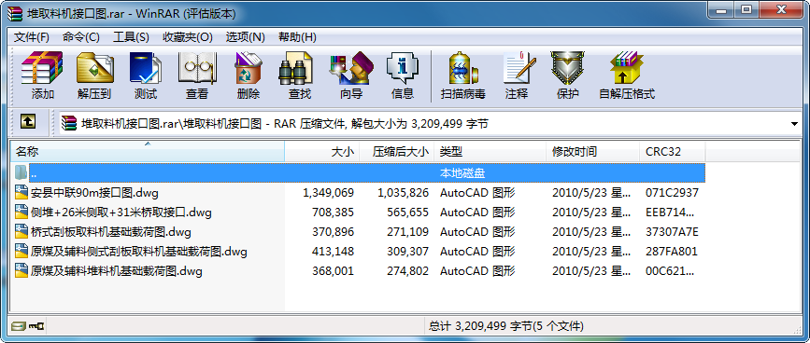
Task: Expand the address path dropdown arrow
Action: [x=794, y=124]
